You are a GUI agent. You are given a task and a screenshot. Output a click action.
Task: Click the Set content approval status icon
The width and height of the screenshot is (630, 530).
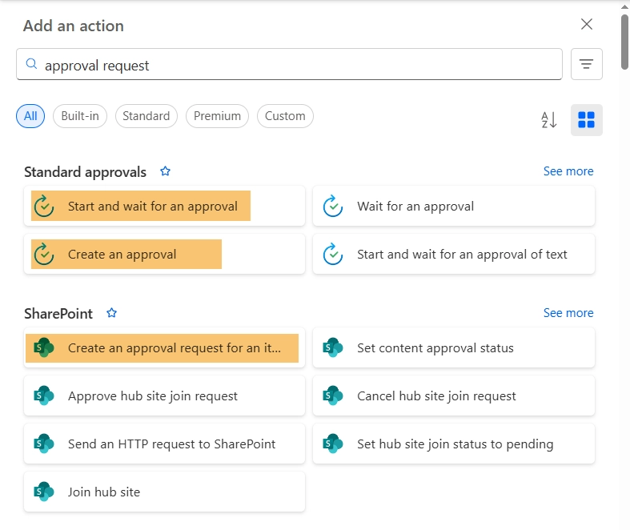tap(333, 348)
